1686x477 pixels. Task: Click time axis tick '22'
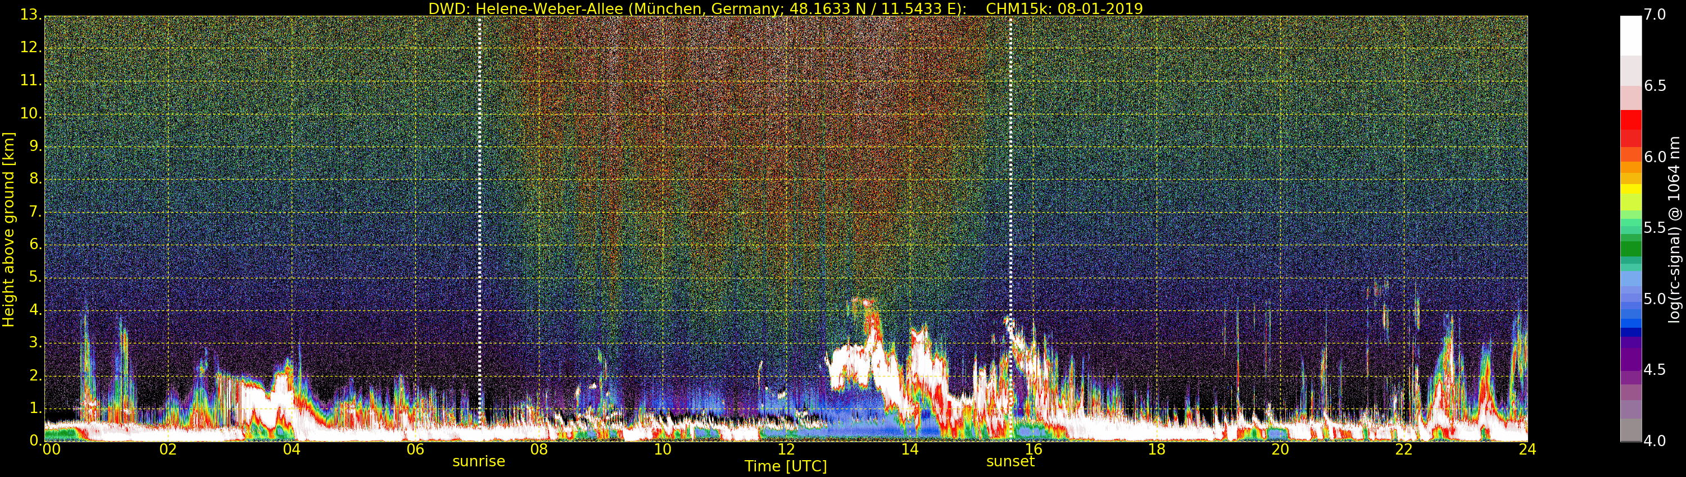[1404, 450]
